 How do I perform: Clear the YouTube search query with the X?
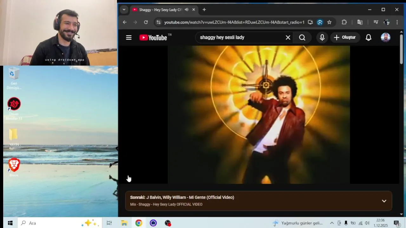(x=288, y=37)
